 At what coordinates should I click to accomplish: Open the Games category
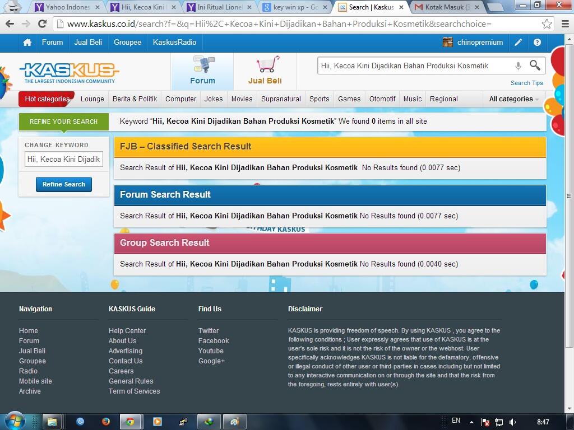click(349, 99)
